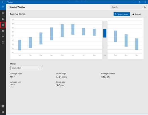Open the News icon in sidebar
148x115 pixels.
3,37
